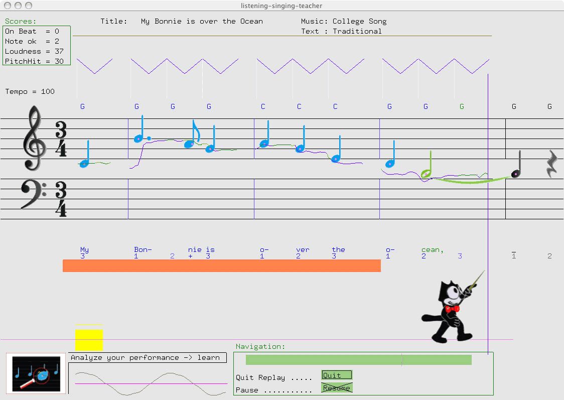Click the yellow loudness meter
Screen dimensions: 564x400
point(89,339)
